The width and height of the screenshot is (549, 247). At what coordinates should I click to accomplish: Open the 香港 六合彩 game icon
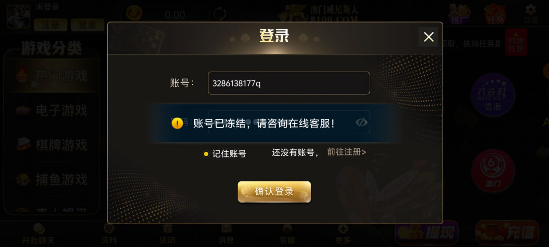click(x=493, y=94)
